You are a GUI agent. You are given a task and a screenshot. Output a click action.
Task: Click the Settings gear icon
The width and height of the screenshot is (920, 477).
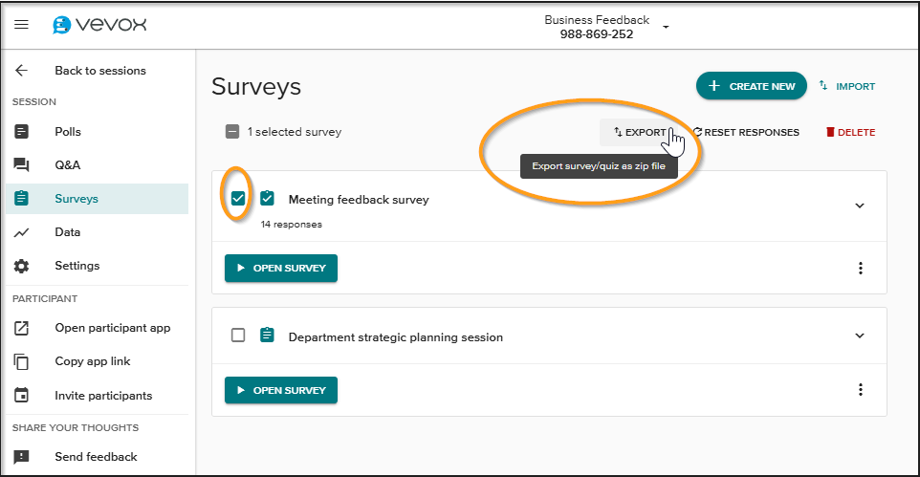pos(22,266)
